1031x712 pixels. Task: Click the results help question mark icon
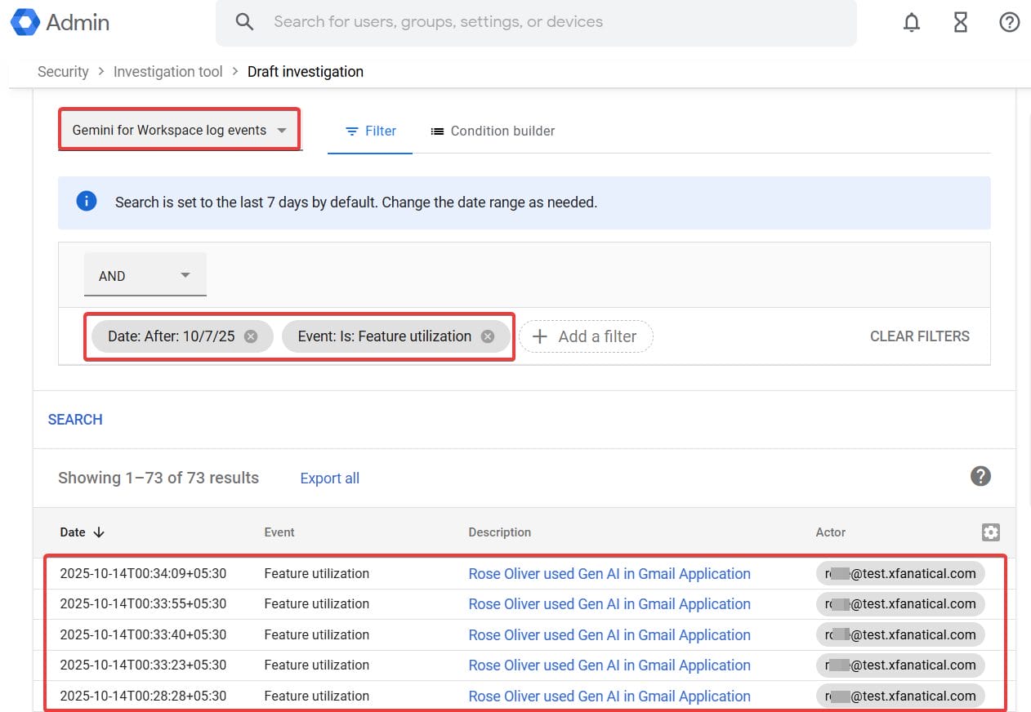[980, 476]
